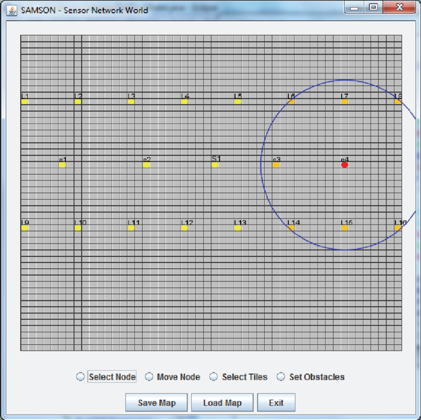Click the S1 sink node
This screenshot has width=421, height=420.
click(215, 165)
